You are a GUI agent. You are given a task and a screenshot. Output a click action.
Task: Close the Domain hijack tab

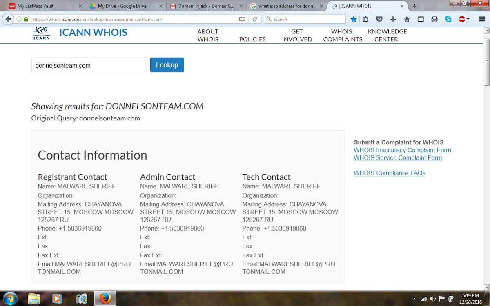(241, 6)
